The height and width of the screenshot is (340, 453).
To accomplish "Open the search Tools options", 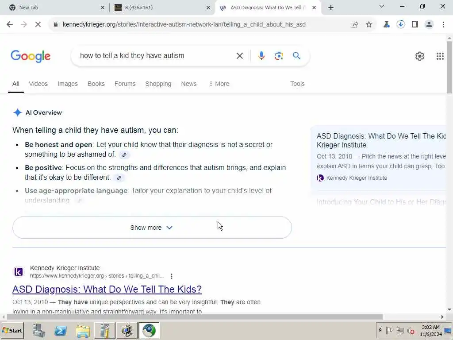I will [297, 84].
